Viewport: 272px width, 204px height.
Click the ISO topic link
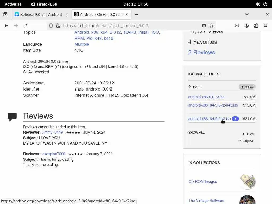coord(155,32)
